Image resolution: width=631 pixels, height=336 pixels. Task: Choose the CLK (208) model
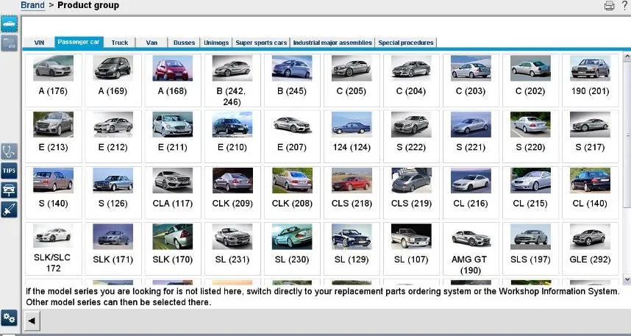(x=292, y=193)
